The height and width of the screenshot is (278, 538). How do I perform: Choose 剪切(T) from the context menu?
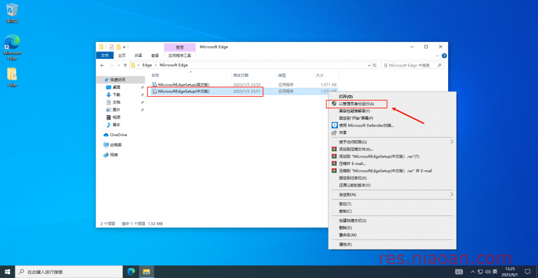click(392, 204)
